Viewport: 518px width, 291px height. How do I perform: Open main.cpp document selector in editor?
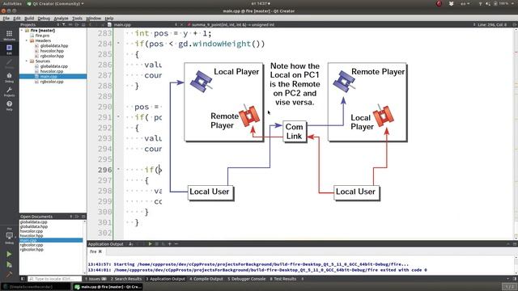coord(145,24)
